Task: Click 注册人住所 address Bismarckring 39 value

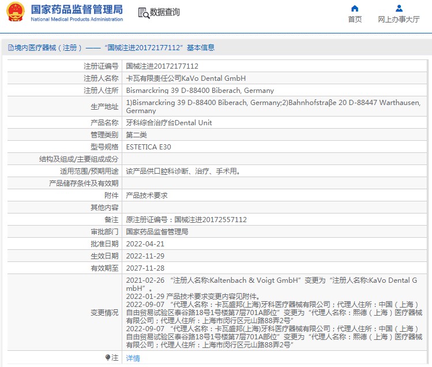Action: (x=200, y=91)
